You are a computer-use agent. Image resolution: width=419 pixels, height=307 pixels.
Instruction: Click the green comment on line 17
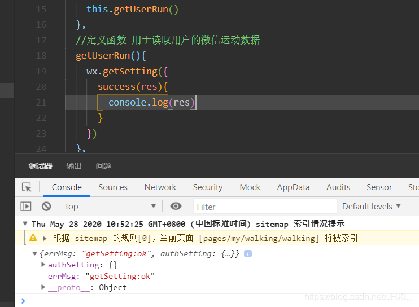[168, 40]
